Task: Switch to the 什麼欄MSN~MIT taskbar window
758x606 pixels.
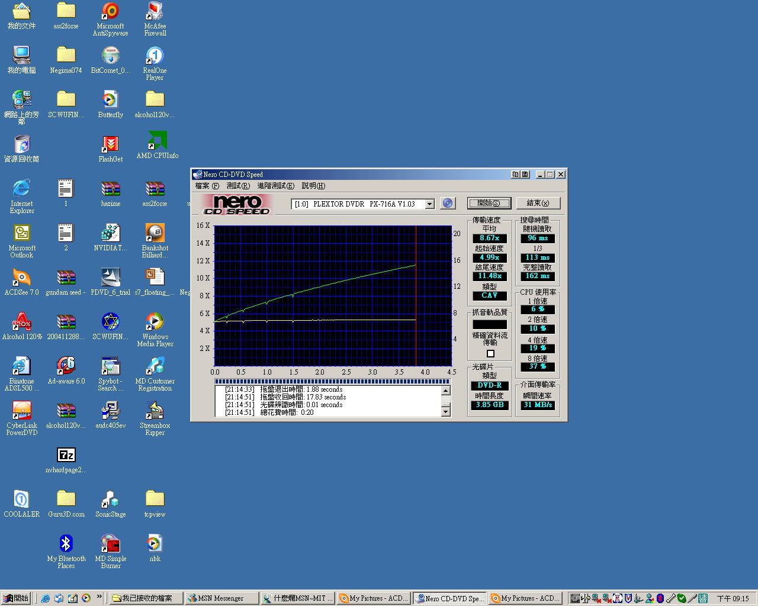Action: (298, 598)
